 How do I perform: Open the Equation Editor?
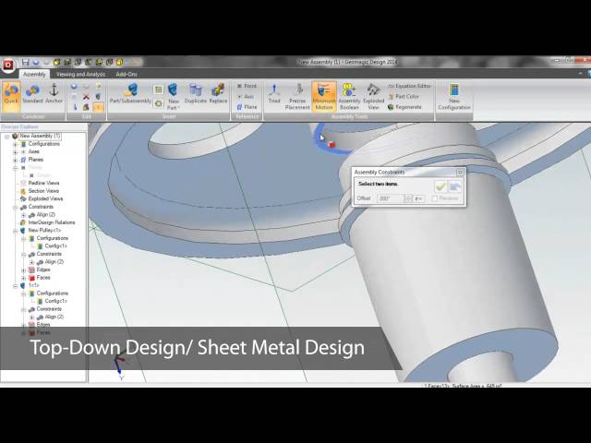(x=409, y=86)
